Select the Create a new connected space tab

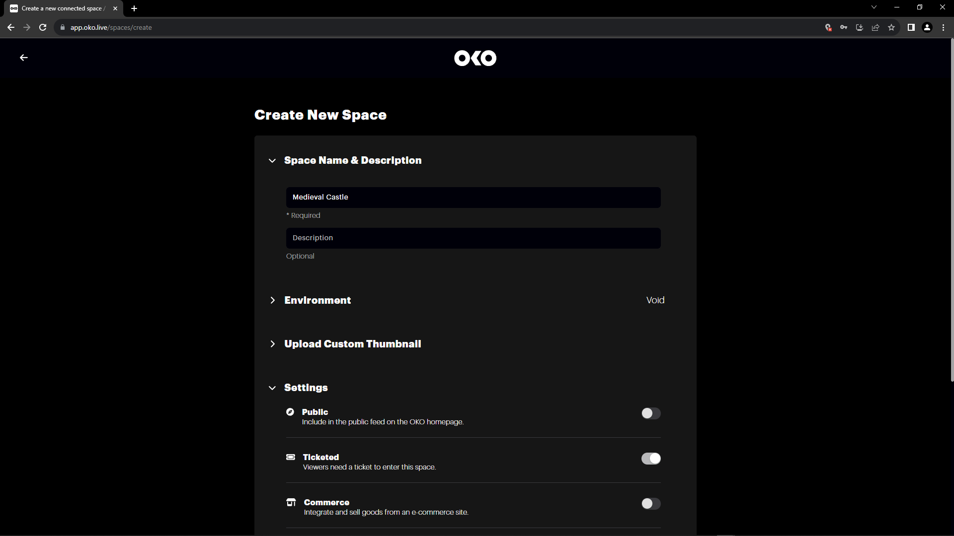click(60, 8)
